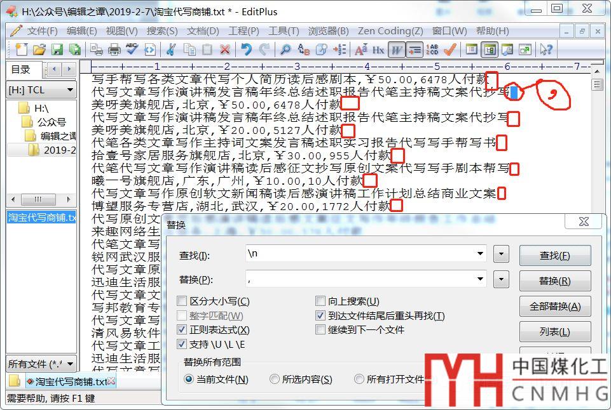Viewport: 611px width, 410px height.
Task: Open the 工具(T) menu
Action: 284,30
